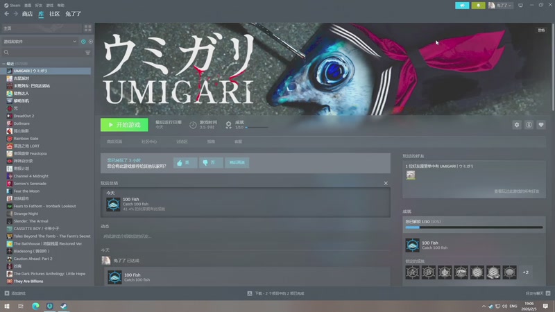Image resolution: width=555 pixels, height=312 pixels.
Task: Focus the library search field
Action: pos(43,53)
